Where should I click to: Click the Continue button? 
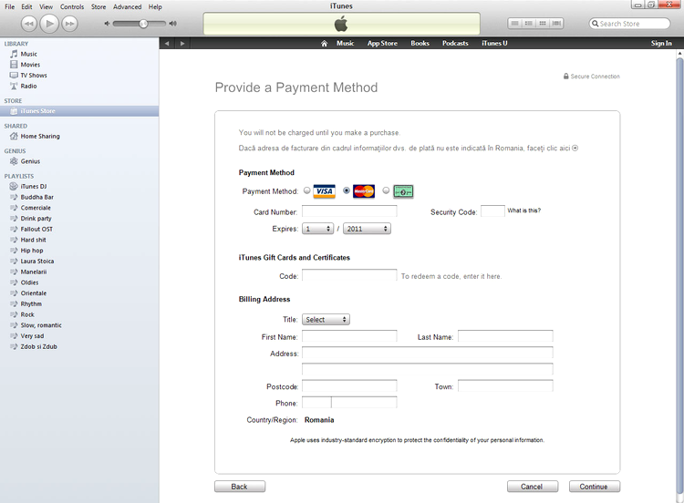[594, 487]
